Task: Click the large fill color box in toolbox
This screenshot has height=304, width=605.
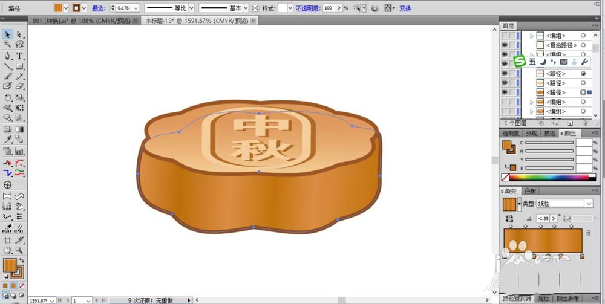Action: pos(10,265)
